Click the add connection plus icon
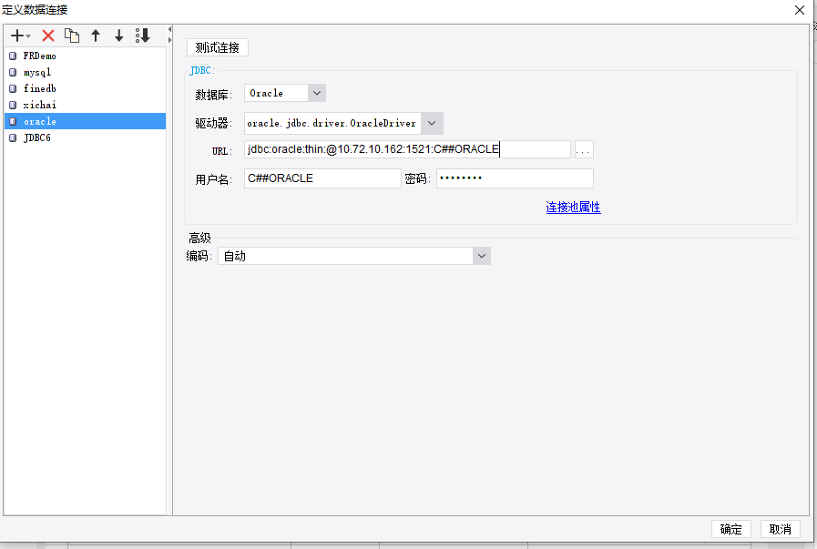The height and width of the screenshot is (549, 817). (x=16, y=36)
